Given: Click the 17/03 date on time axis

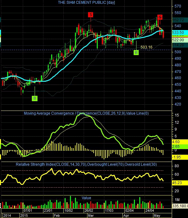Looking at the screenshot, I should (x=109, y=210).
